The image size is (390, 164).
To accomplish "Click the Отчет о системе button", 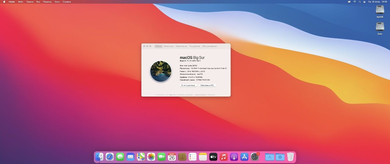I will pyautogui.click(x=189, y=85).
